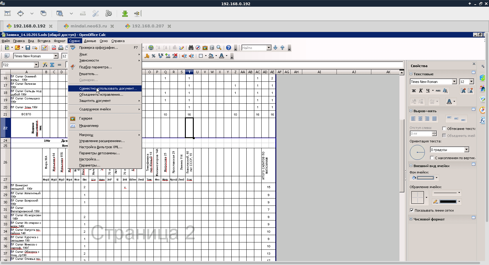Click the percent number format icon
The width and height of the screenshot is (489, 265).
pyautogui.click(x=153, y=56)
